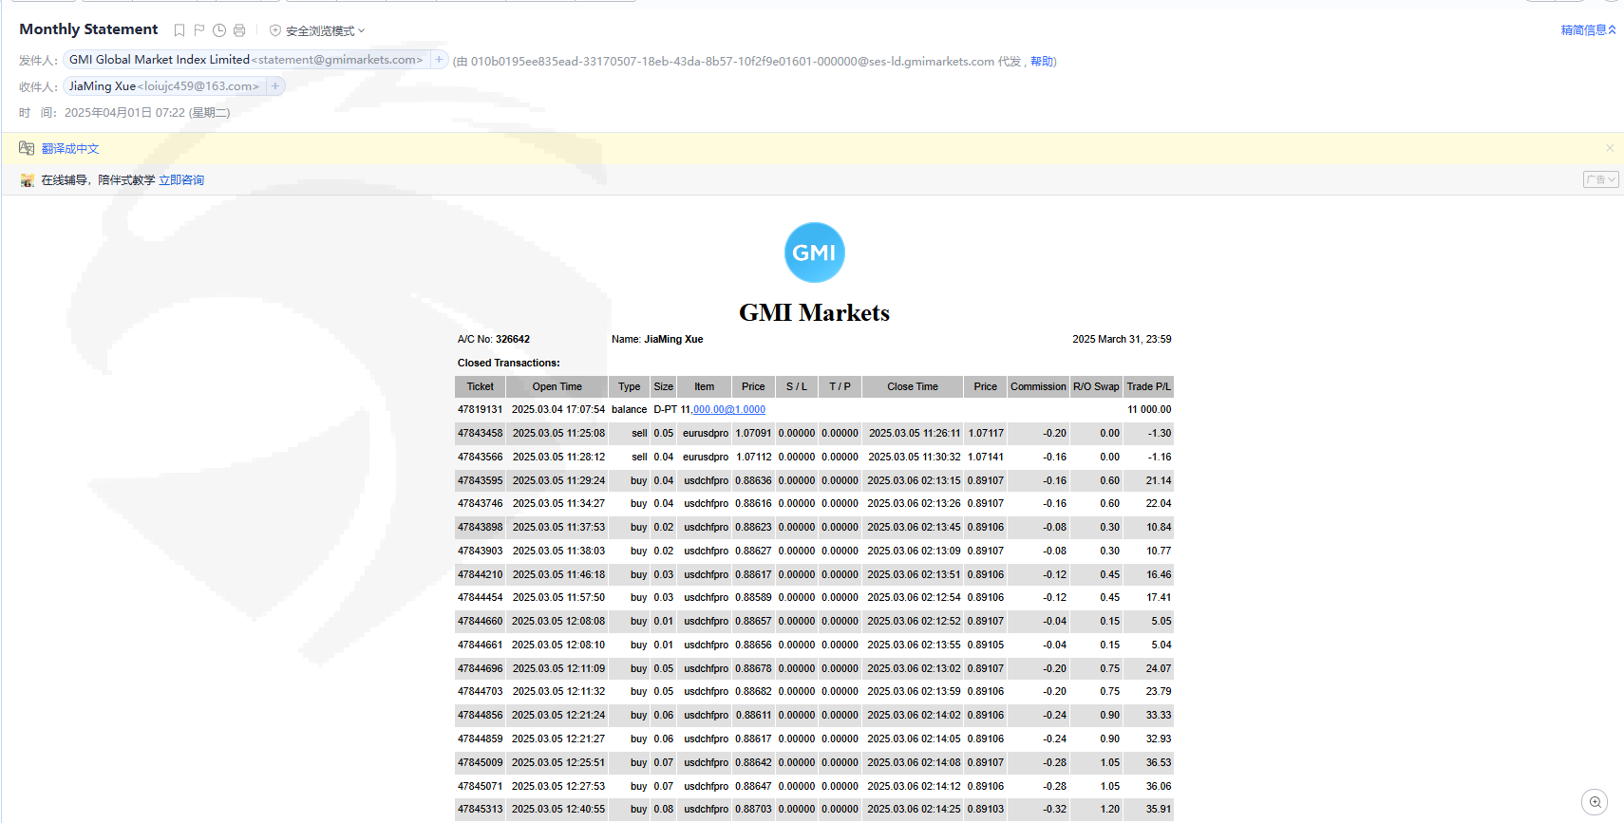Viewport: 1624px width, 823px height.
Task: Set a reminder using the clock icon
Action: point(219,30)
